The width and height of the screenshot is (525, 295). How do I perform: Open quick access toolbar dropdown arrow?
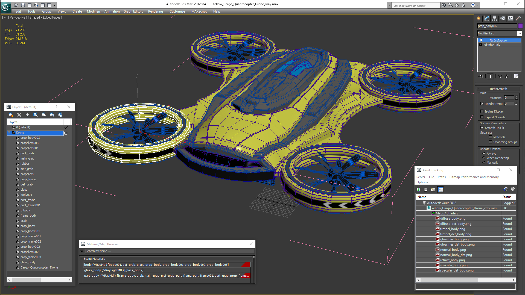[x=55, y=5]
